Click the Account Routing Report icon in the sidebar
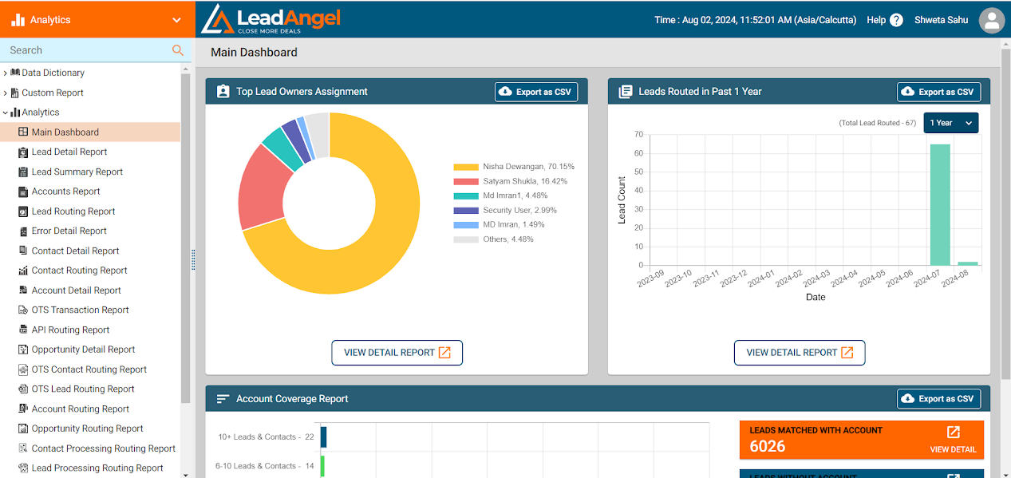1011x478 pixels. point(23,409)
